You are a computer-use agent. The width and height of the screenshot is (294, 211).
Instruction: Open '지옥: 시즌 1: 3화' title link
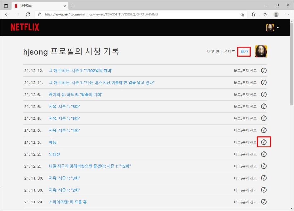tap(64, 178)
